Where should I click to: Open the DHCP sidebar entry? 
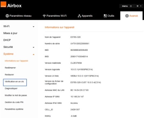click(7, 40)
